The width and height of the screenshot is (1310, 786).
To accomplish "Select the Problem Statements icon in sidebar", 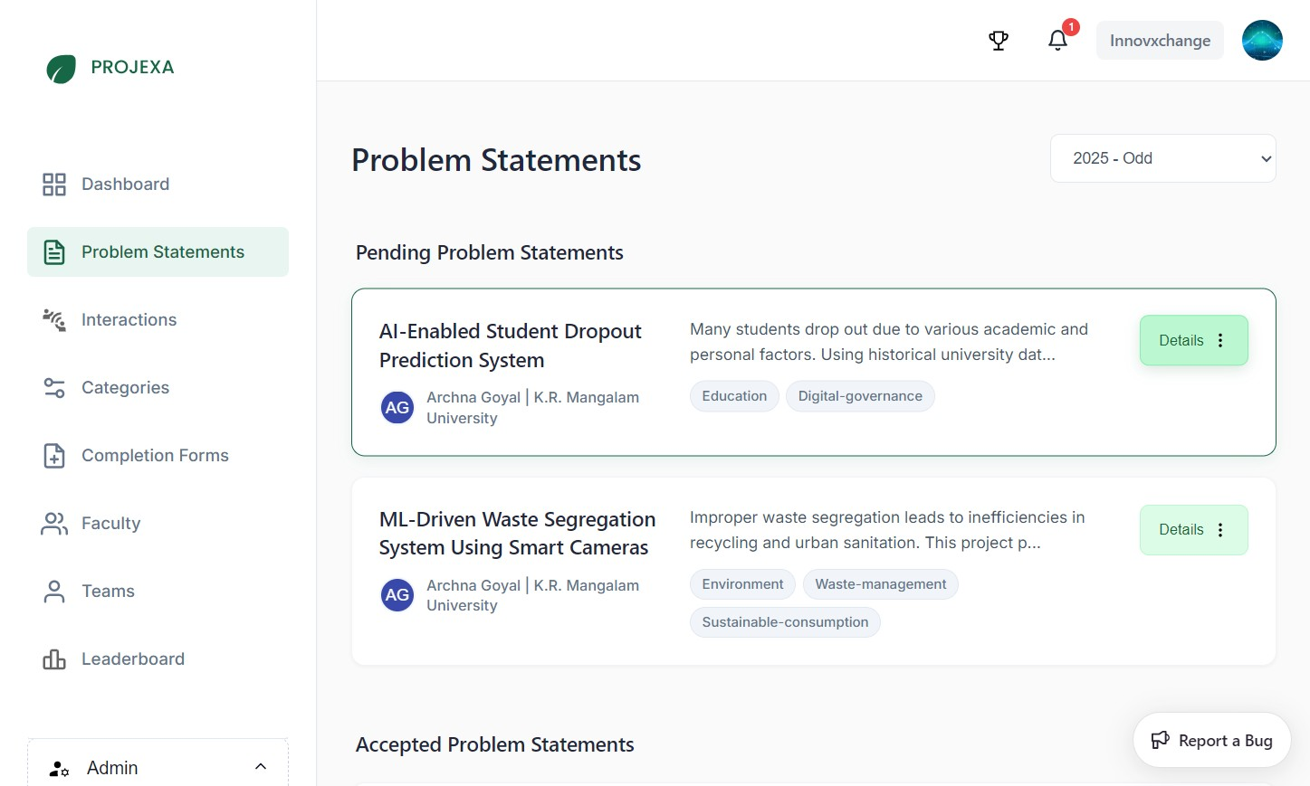I will click(x=53, y=251).
